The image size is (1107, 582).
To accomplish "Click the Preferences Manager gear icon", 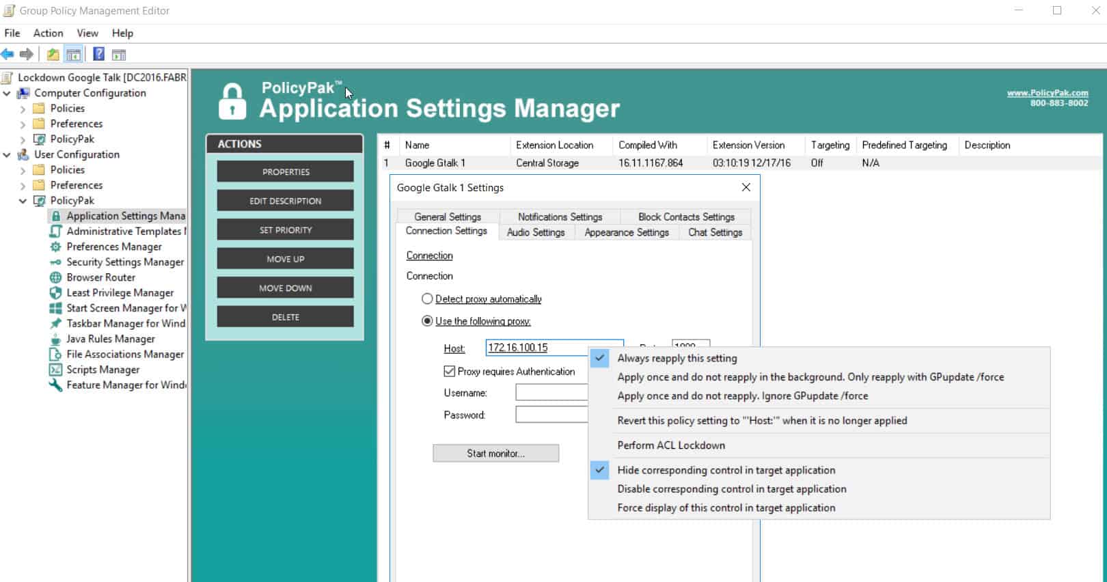I will [x=56, y=247].
